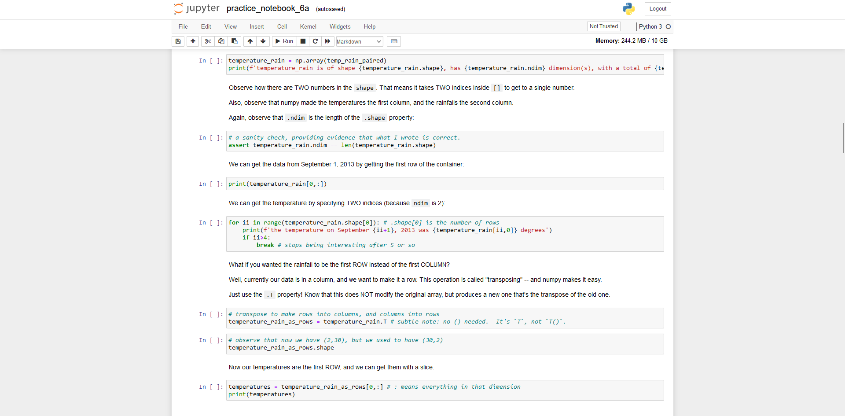The width and height of the screenshot is (845, 416).
Task: Click the Not Trusted indicator
Action: click(603, 26)
